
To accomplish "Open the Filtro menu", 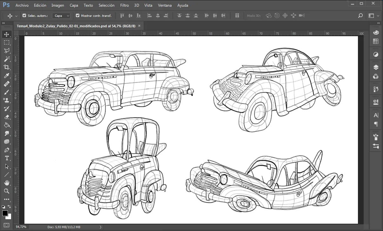I will pos(124,5).
